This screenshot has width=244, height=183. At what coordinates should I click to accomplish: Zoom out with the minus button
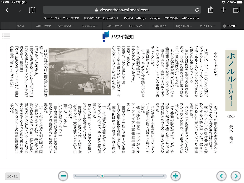63,176
